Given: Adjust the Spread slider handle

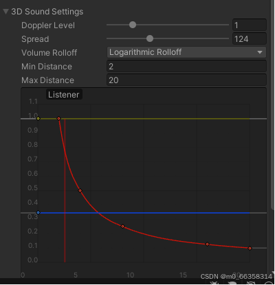Looking at the screenshot, I should click(150, 38).
